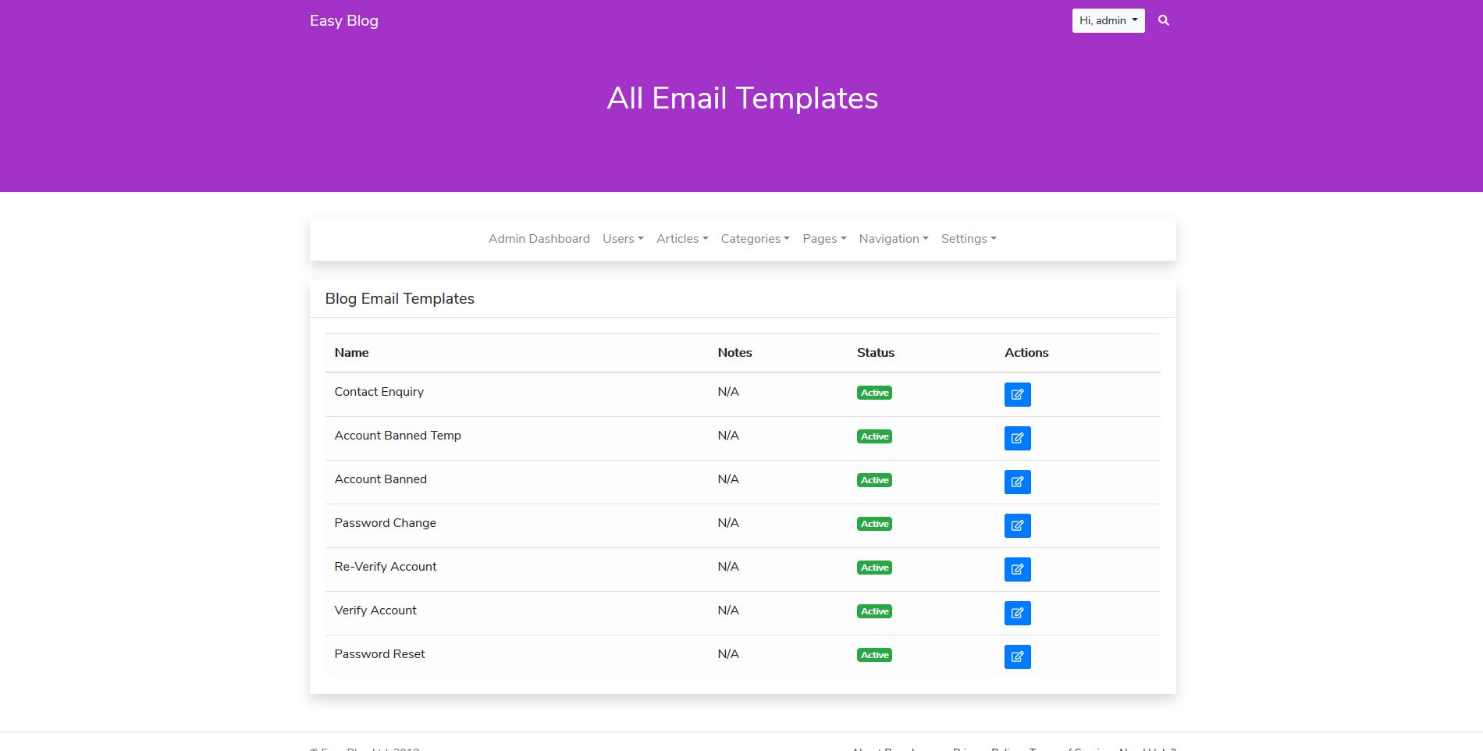Go to Admin Dashboard

[x=539, y=239]
